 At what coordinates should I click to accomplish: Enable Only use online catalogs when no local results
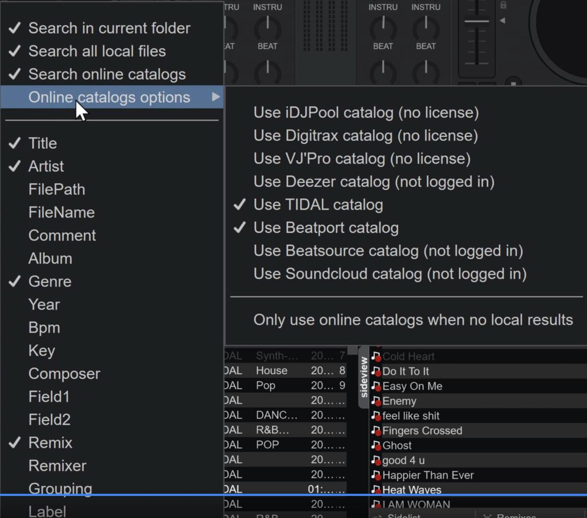[x=406, y=320]
